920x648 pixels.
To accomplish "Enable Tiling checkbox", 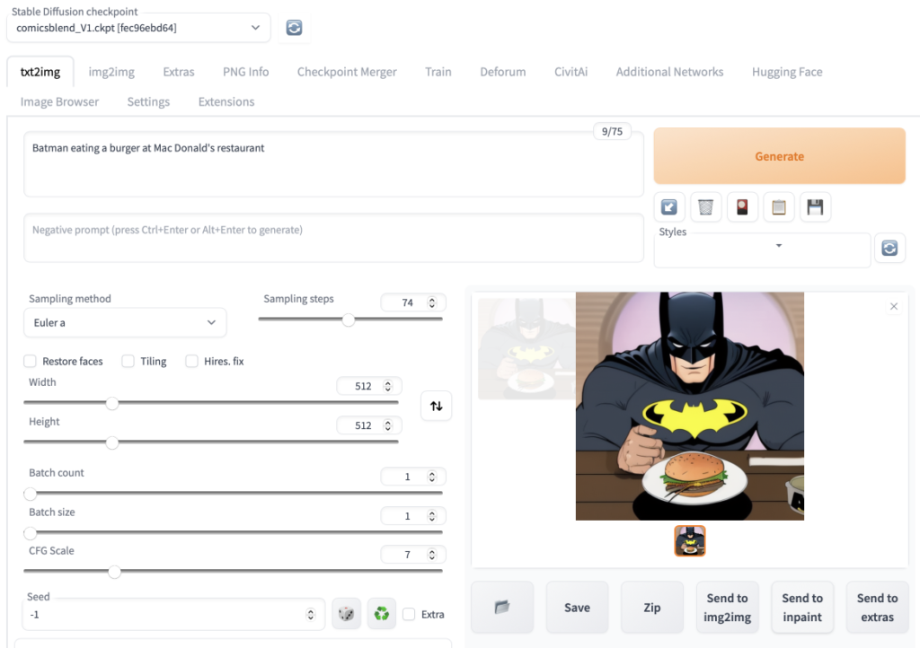I will click(128, 361).
